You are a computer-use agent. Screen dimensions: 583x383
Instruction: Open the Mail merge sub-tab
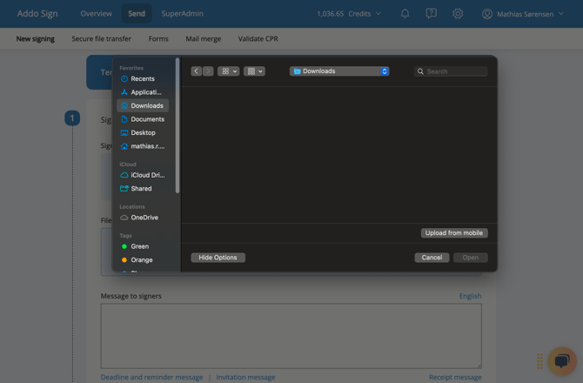click(x=203, y=38)
